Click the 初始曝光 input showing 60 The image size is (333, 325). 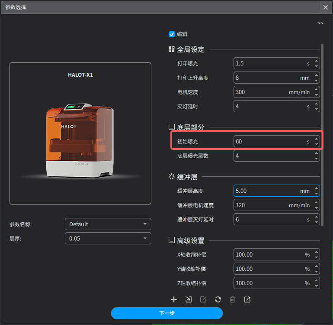tap(276, 141)
